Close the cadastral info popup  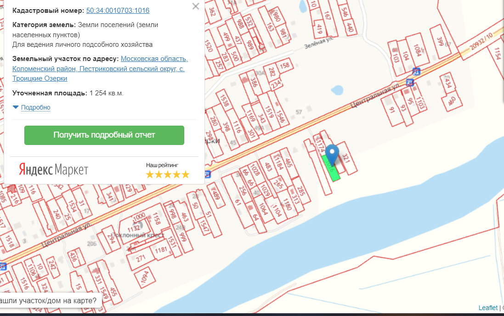(195, 6)
